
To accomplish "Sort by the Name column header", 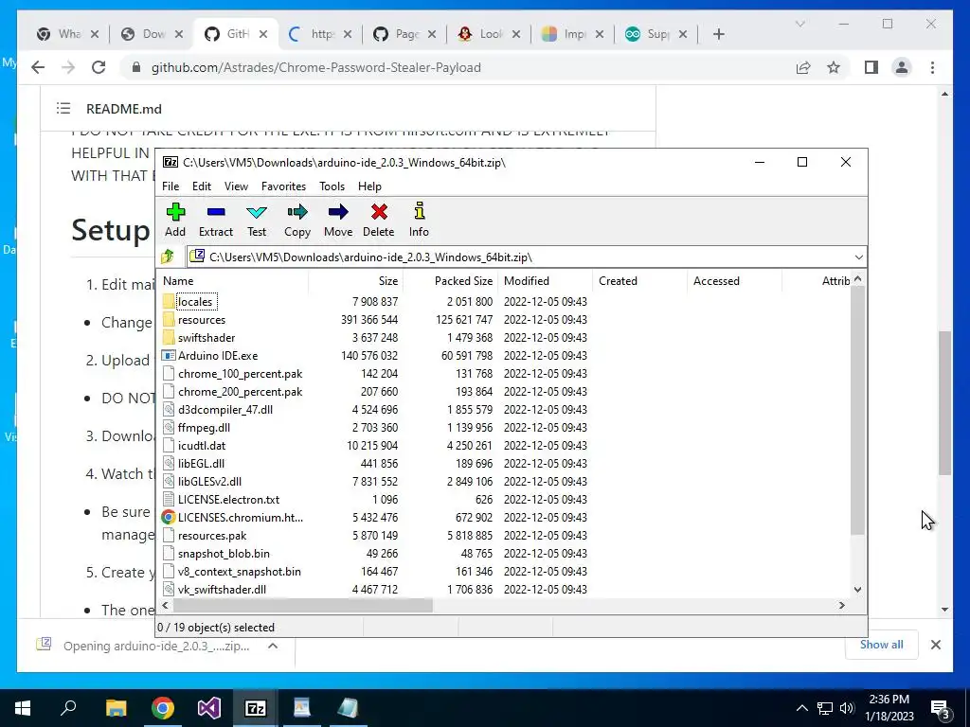I will pos(234,280).
